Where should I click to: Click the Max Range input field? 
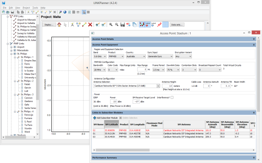click(x=142, y=69)
